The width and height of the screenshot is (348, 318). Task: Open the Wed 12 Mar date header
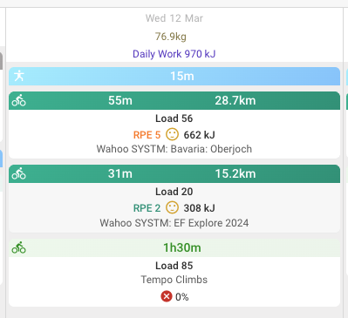point(174,18)
